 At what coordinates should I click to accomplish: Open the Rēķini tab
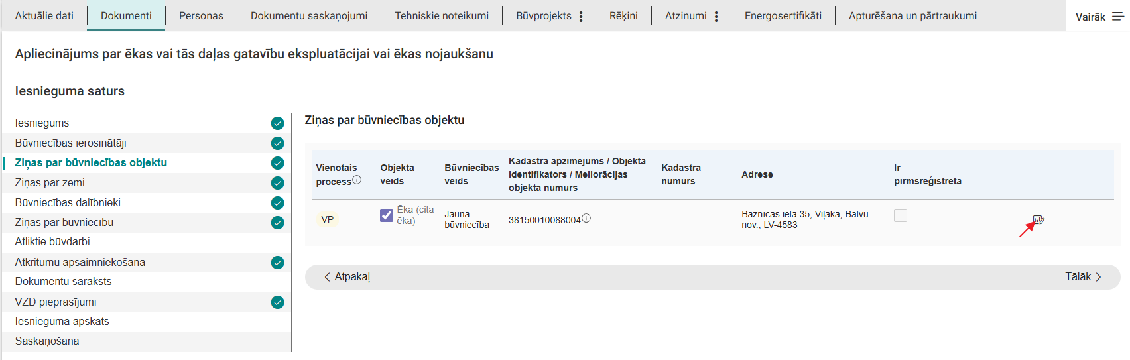[x=623, y=15]
